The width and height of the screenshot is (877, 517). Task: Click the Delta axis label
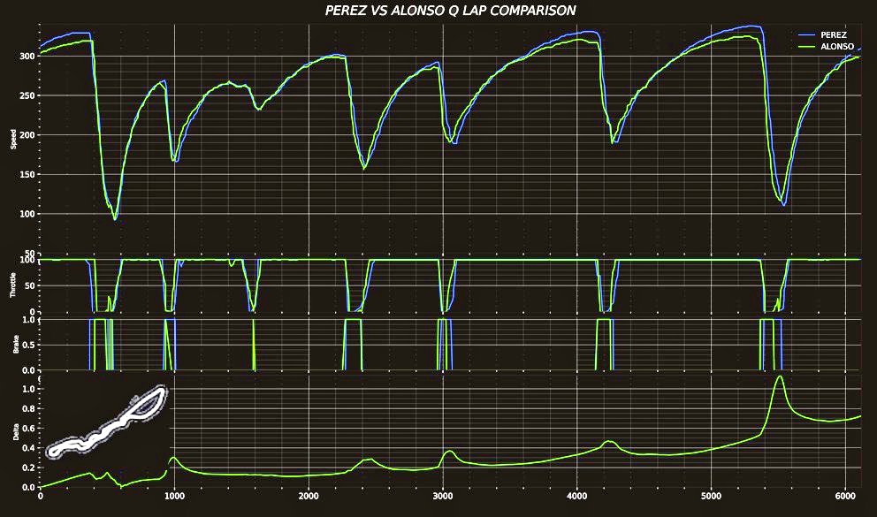pyautogui.click(x=16, y=431)
